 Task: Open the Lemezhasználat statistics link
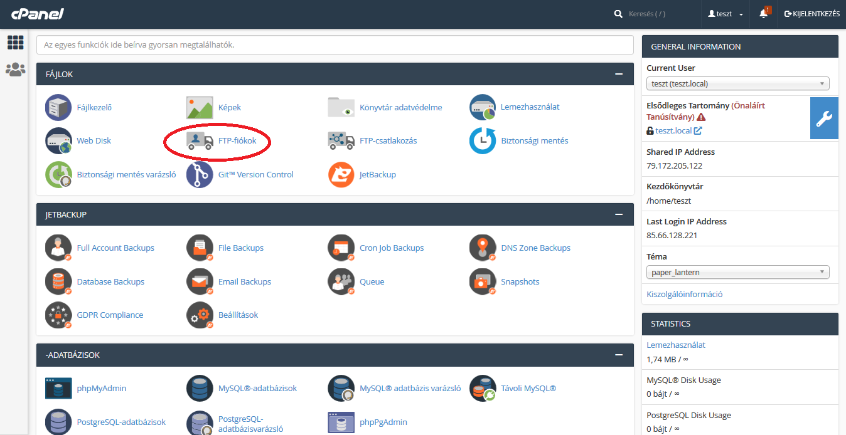click(x=676, y=345)
